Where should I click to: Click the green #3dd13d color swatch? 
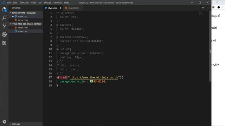[91, 81]
